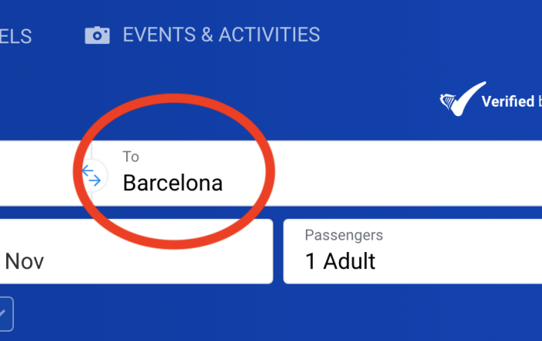Image resolution: width=542 pixels, height=341 pixels.
Task: Focus the To destination field
Action: [x=316, y=173]
